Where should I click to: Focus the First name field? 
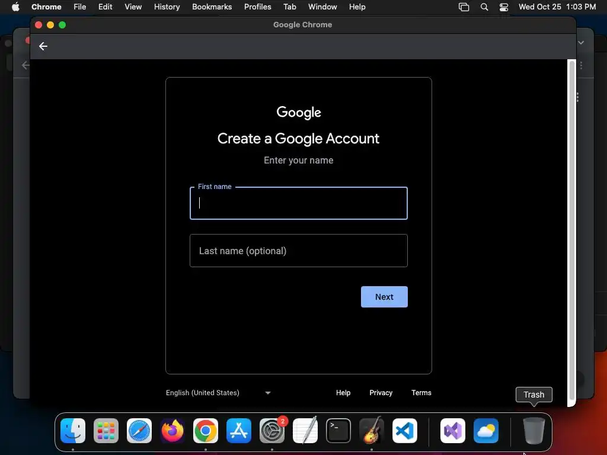click(299, 203)
